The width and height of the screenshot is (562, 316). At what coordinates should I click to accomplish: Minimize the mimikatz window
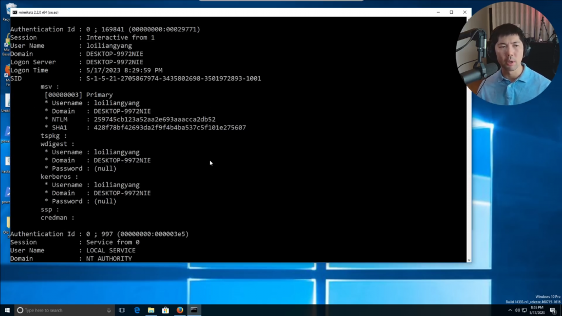click(x=438, y=12)
